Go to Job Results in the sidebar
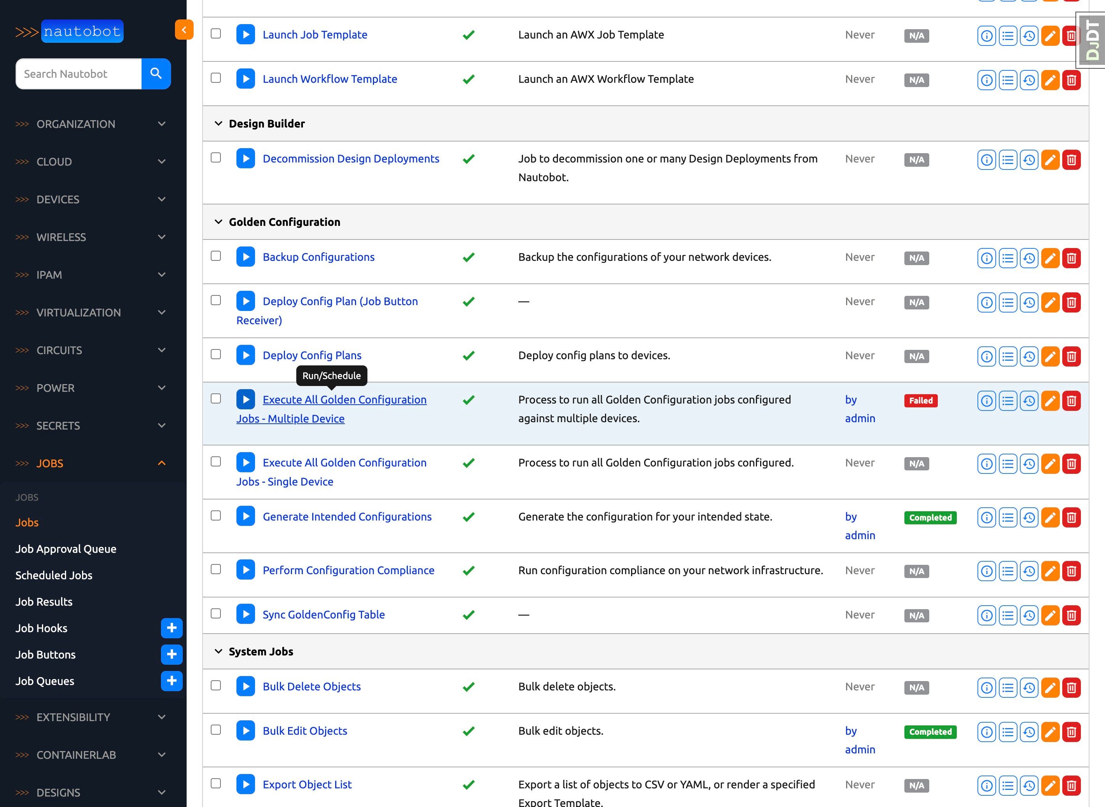Viewport: 1105px width, 807px height. coord(44,602)
